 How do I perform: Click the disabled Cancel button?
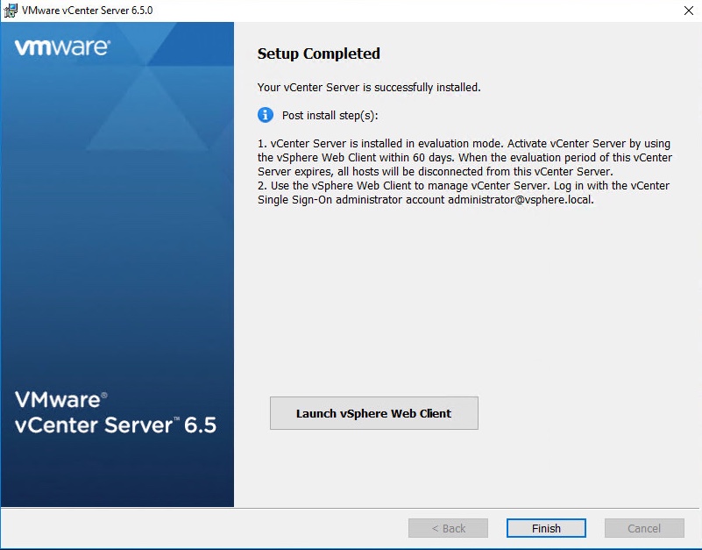tap(644, 528)
